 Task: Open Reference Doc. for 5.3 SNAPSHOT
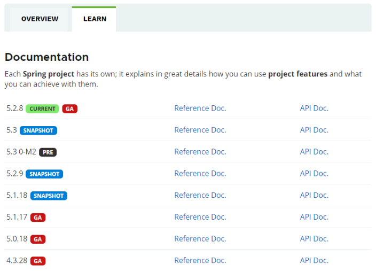(200, 130)
